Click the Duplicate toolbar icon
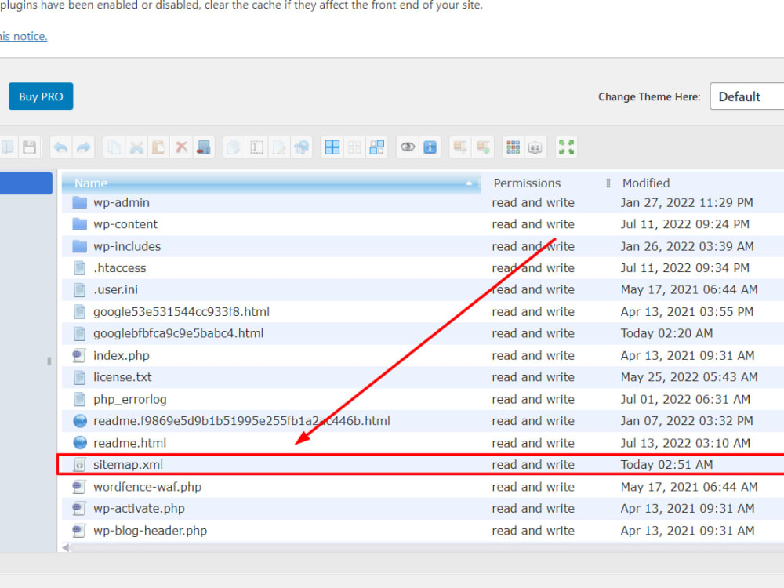The image size is (784, 588). [234, 147]
